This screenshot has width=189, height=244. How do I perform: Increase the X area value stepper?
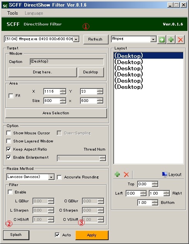pos(63,90)
